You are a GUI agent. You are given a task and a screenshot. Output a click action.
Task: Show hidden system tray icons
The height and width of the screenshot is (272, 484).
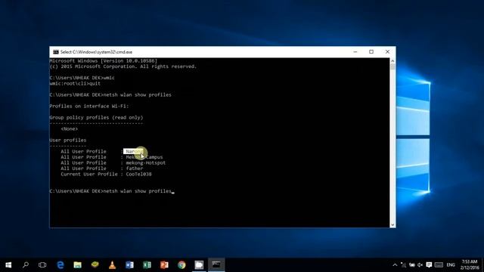coord(395,265)
